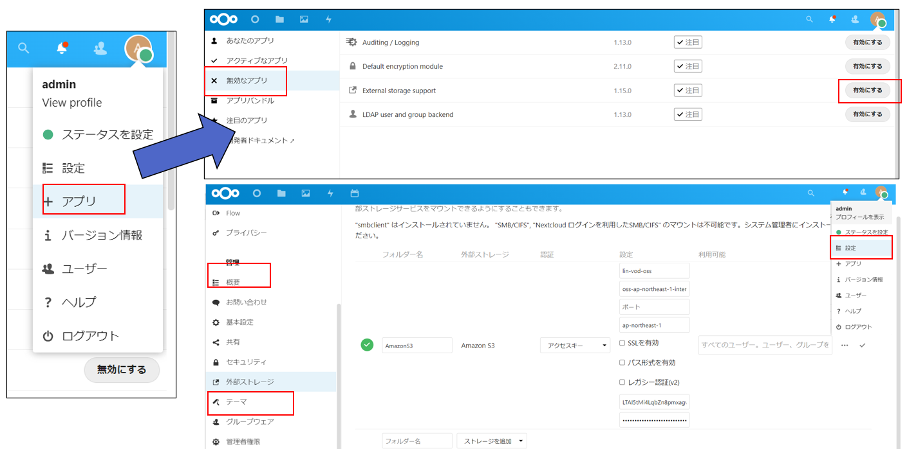Click the save checkmark beside the three-dot menu

(x=863, y=346)
